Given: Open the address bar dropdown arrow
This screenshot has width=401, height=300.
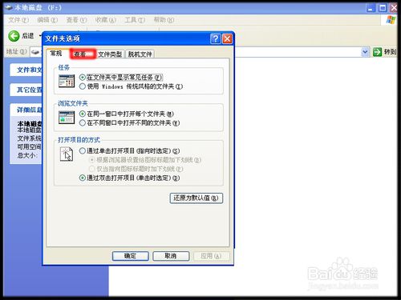Looking at the screenshot, I should [x=365, y=52].
